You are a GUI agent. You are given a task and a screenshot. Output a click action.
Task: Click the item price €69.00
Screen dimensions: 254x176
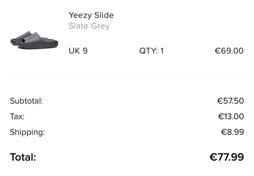(229, 51)
